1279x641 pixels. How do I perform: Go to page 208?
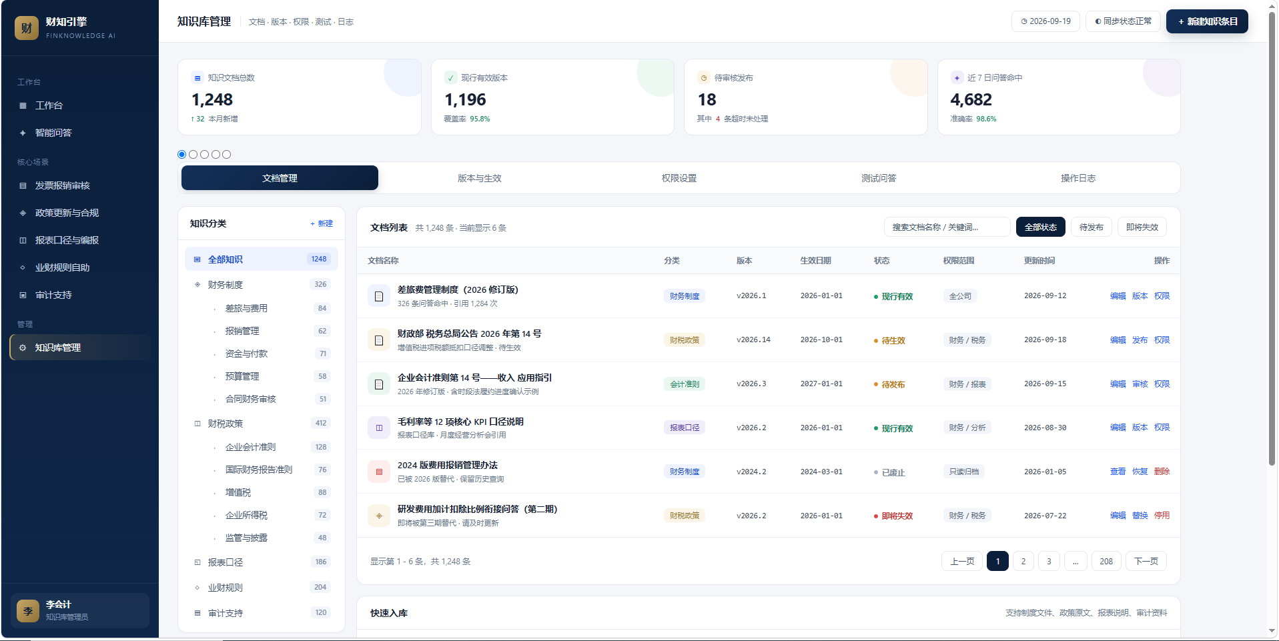pos(1106,562)
